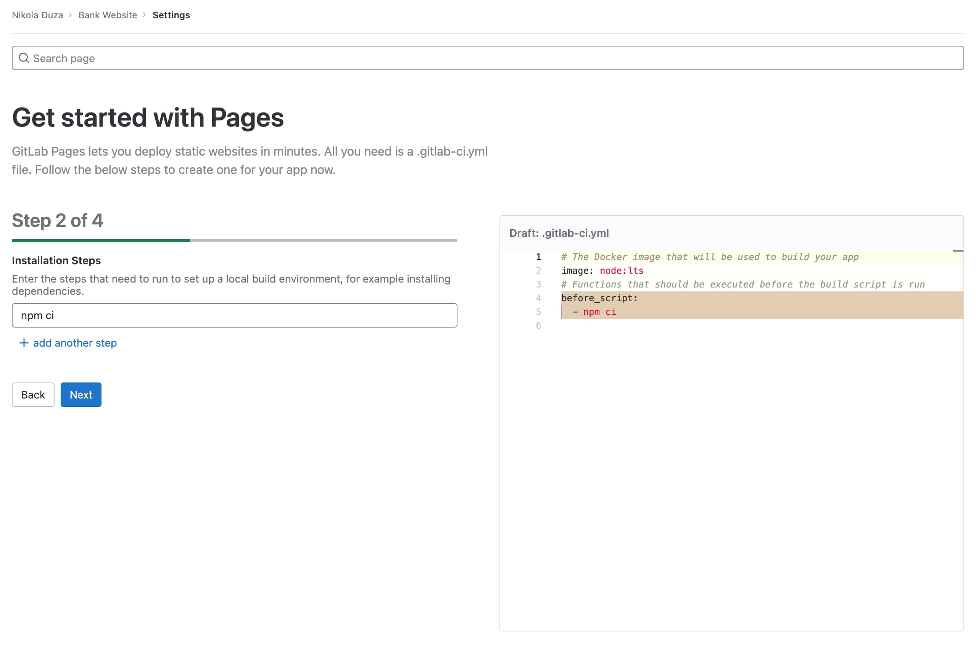Click the step progress bar

click(x=234, y=241)
